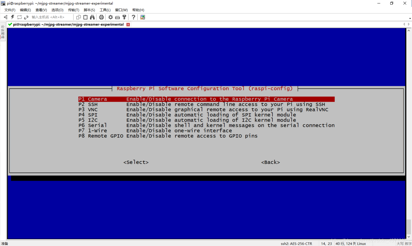The image size is (412, 246).
Task: Open the 查看(V) menu
Action: pyautogui.click(x=41, y=10)
